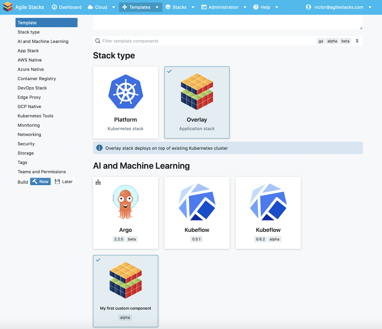
Task: Open the Dashboard menu item
Action: [x=67, y=7]
